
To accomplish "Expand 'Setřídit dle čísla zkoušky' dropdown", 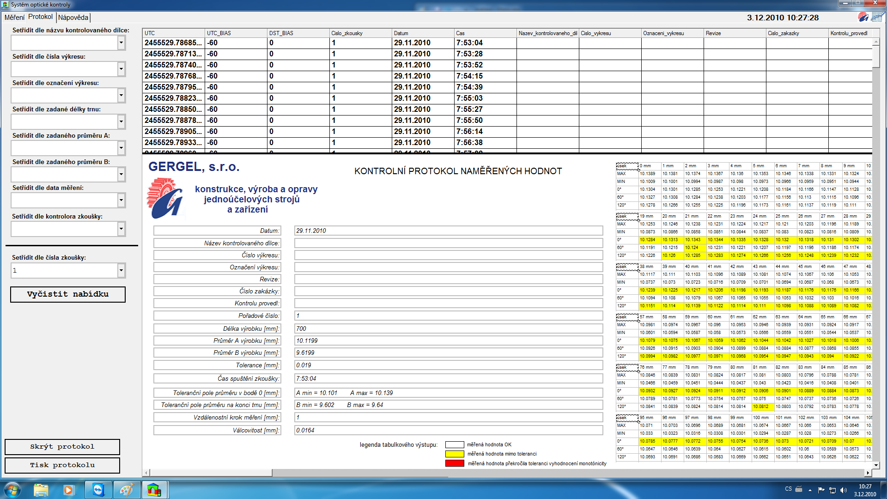I will click(121, 270).
